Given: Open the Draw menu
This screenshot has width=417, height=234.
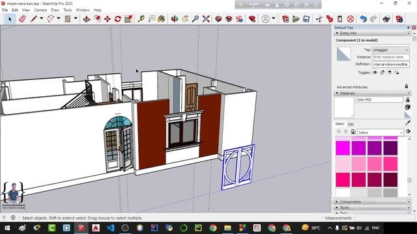Looking at the screenshot, I should (x=55, y=10).
